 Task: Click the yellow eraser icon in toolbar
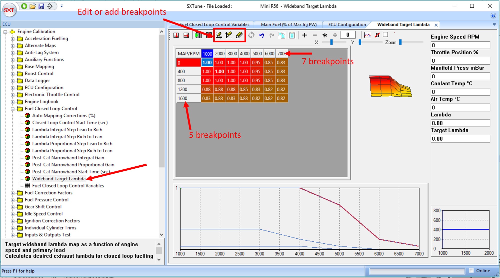(239, 35)
